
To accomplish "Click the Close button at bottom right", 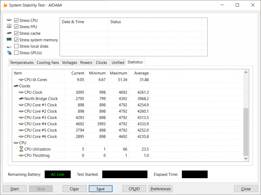I will click(246, 189).
